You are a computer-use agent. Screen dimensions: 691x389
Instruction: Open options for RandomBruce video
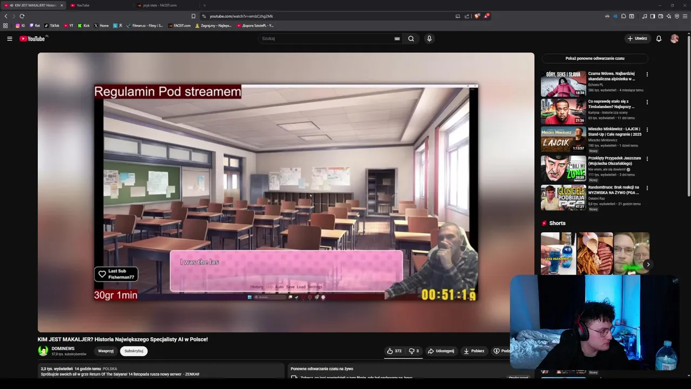(647, 188)
